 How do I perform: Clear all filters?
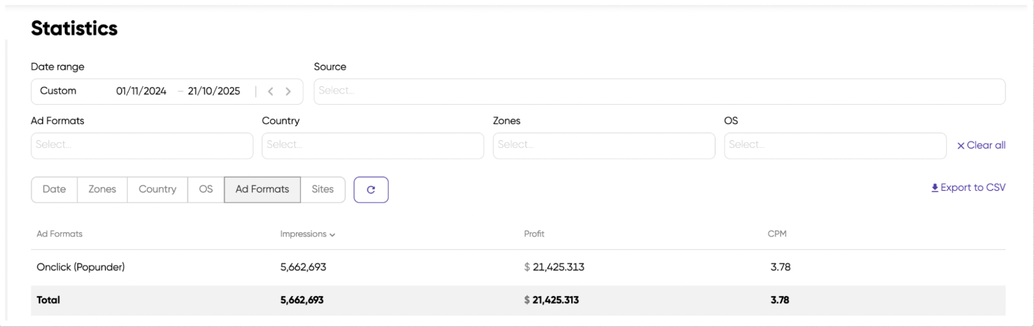[x=981, y=145]
